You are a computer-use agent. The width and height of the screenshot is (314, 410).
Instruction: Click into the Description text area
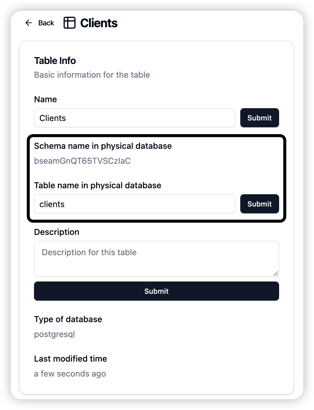pyautogui.click(x=156, y=259)
